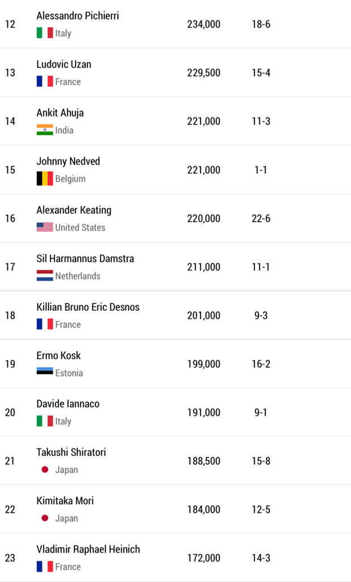Click the Japan flag under Takushi Shiratori

tap(44, 470)
